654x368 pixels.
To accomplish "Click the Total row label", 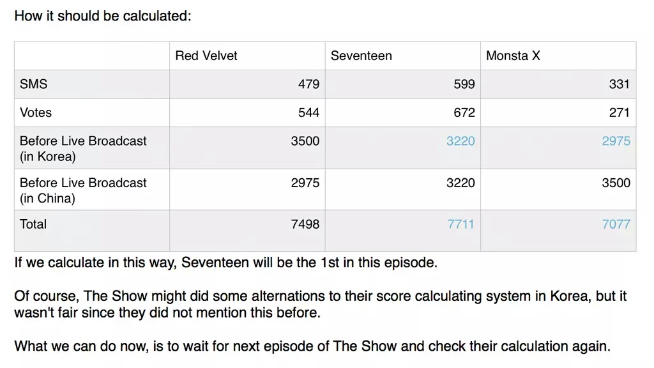I will pyautogui.click(x=33, y=224).
